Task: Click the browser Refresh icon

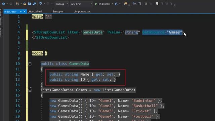Action: (116, 4)
